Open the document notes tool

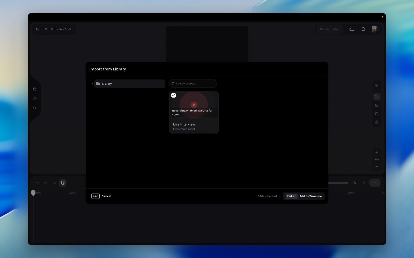(377, 122)
